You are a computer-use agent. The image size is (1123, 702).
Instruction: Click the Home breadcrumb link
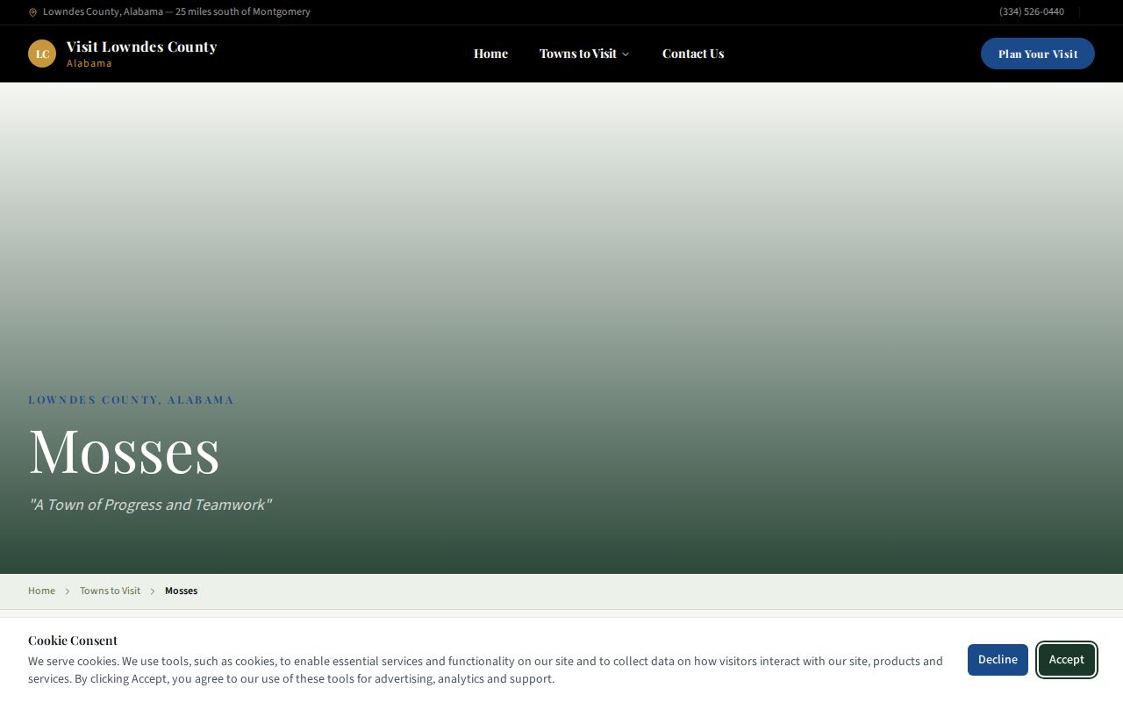click(x=41, y=591)
